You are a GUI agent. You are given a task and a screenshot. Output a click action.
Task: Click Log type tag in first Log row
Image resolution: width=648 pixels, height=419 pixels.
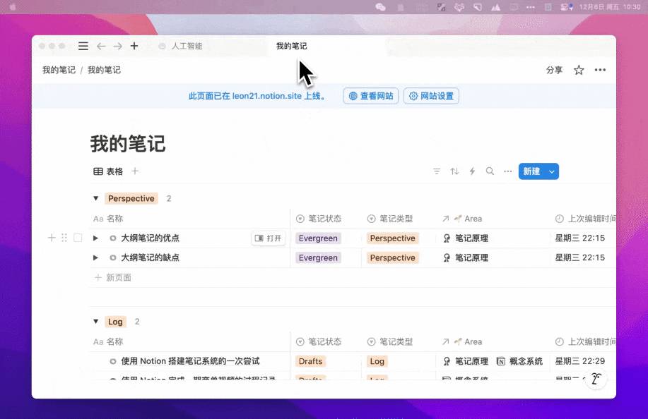point(377,361)
